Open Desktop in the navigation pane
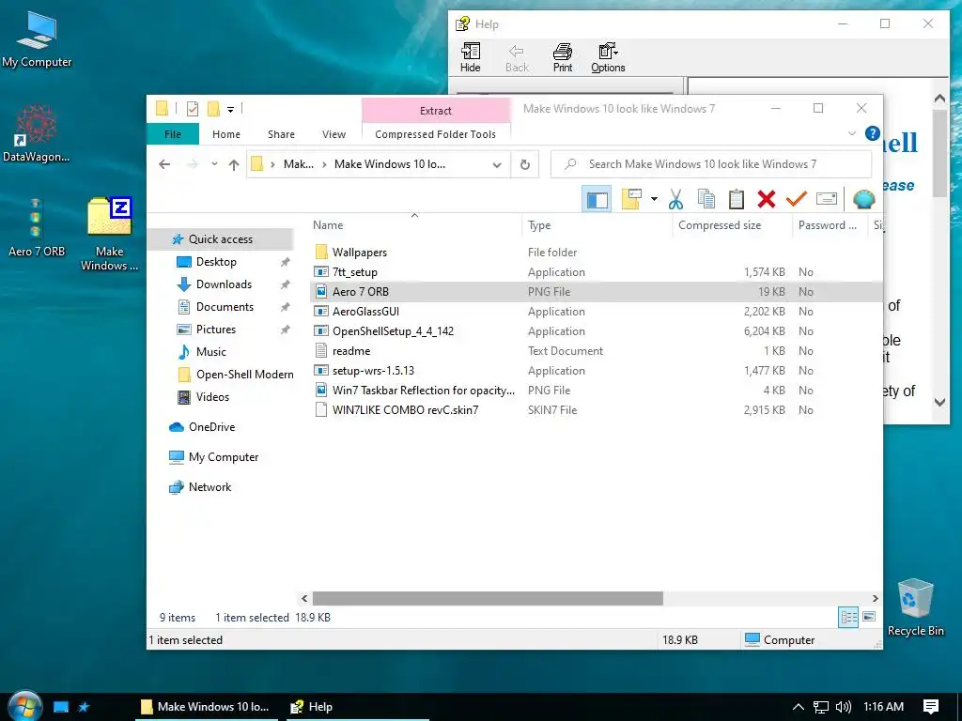The image size is (962, 721). tap(216, 262)
